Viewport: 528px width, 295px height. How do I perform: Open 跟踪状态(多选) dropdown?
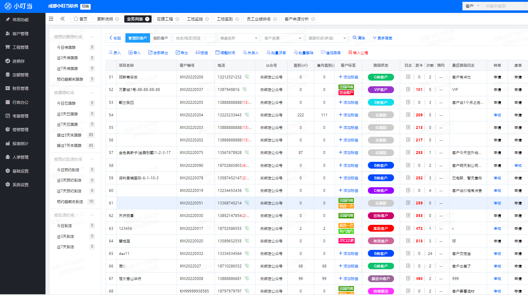[327, 38]
